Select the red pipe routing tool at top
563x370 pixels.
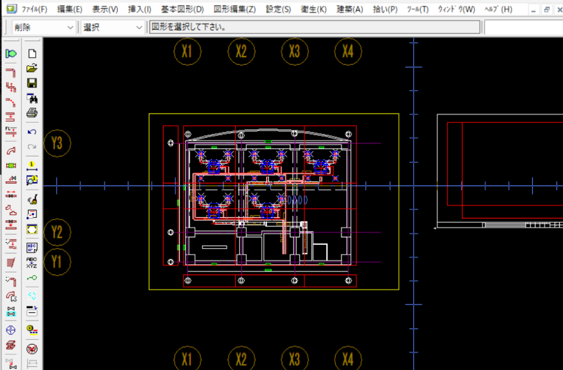(11, 72)
